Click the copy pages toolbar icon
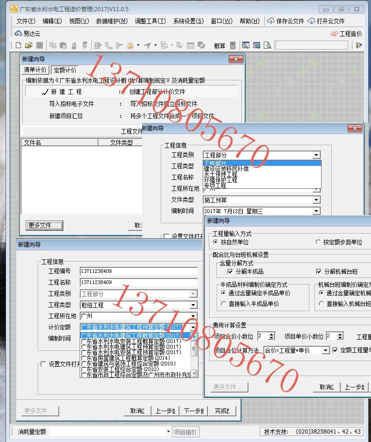Viewport: 371px width, 442px height. (53, 45)
